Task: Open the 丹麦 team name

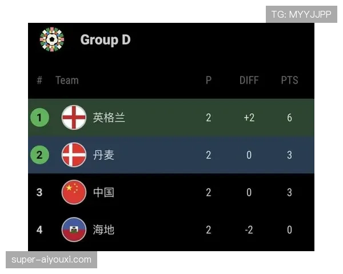Action: click(103, 155)
